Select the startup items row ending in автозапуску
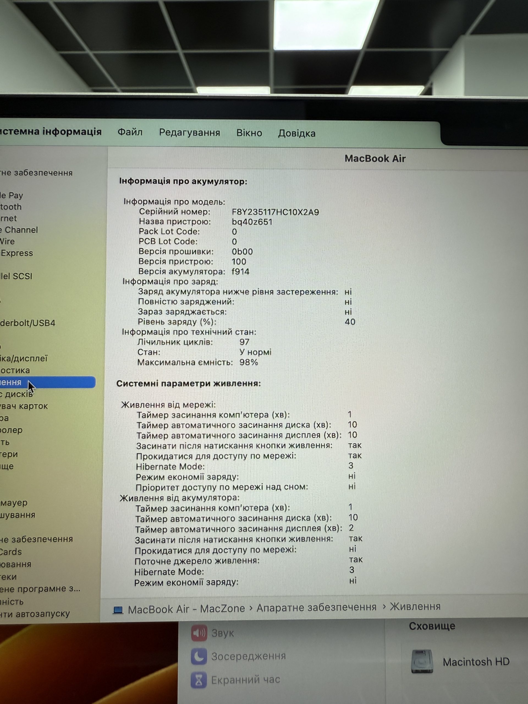Screen dimensions: 528x704 tap(35, 613)
